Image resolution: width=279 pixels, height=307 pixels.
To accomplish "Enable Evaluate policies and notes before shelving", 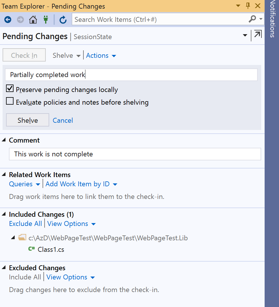I will click(x=10, y=101).
